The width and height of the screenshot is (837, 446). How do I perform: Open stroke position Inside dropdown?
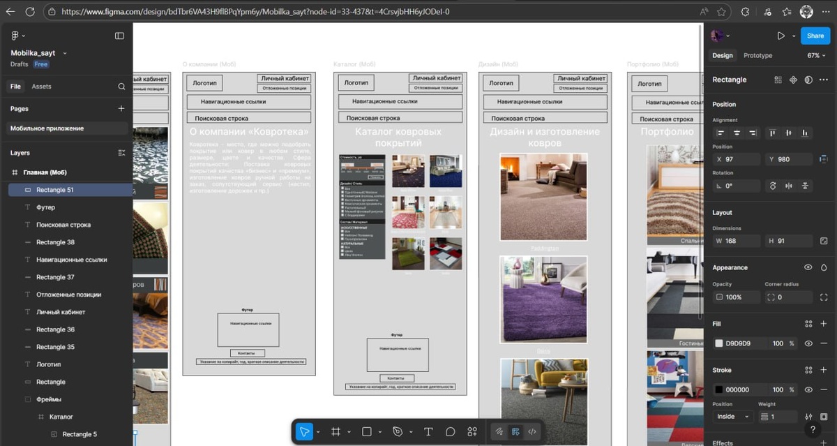[734, 417]
